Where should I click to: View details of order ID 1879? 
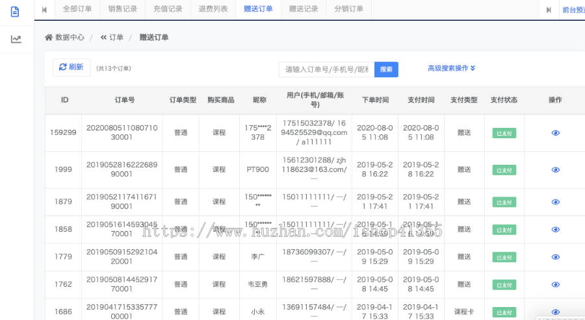555,202
